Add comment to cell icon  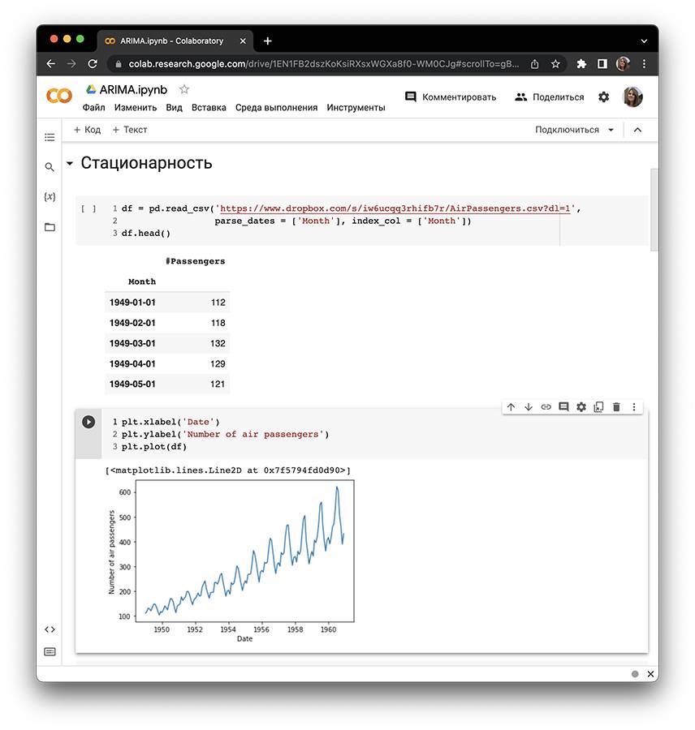(563, 407)
